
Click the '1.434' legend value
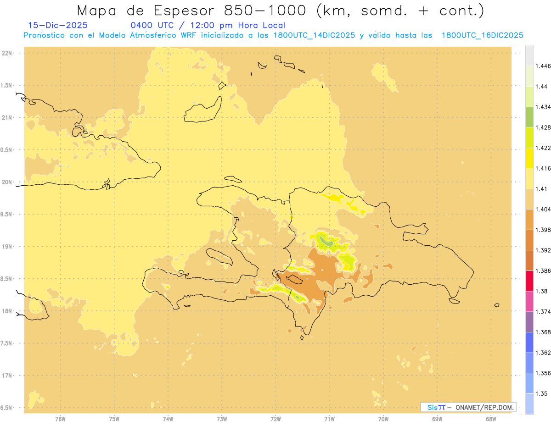[542, 107]
